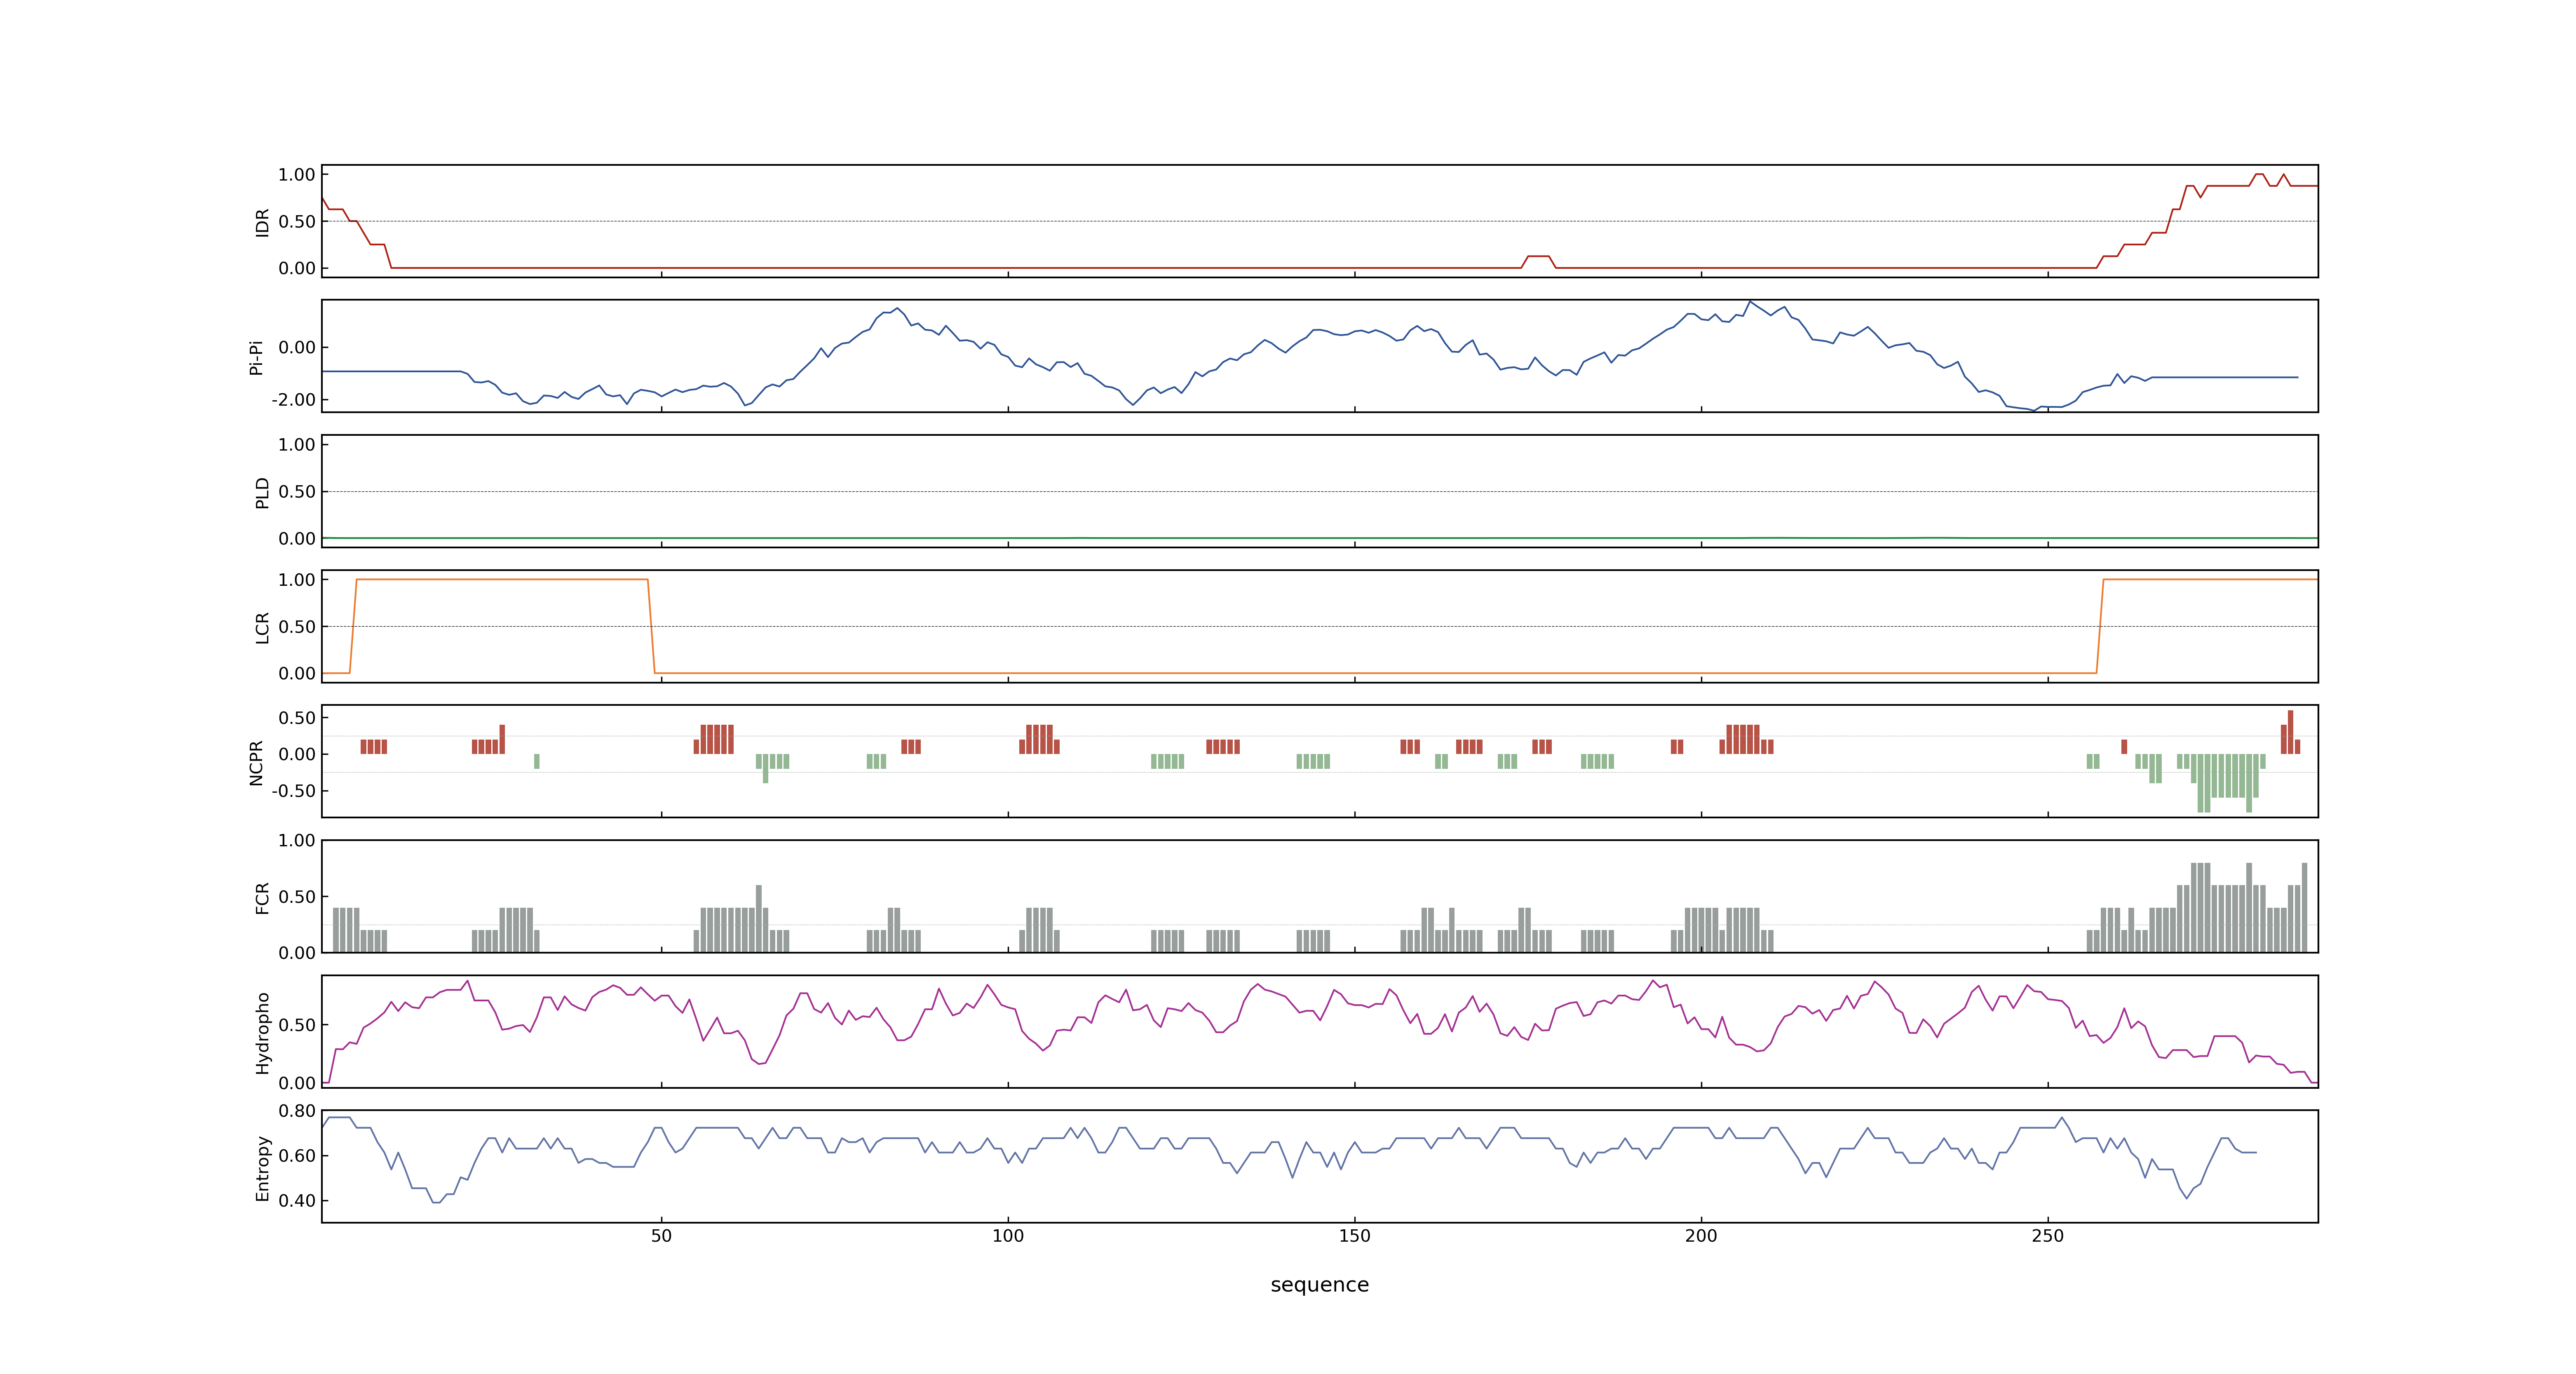2576x1374 pixels.
Task: Click the "200" x-axis tick label
Action: 1701,1236
